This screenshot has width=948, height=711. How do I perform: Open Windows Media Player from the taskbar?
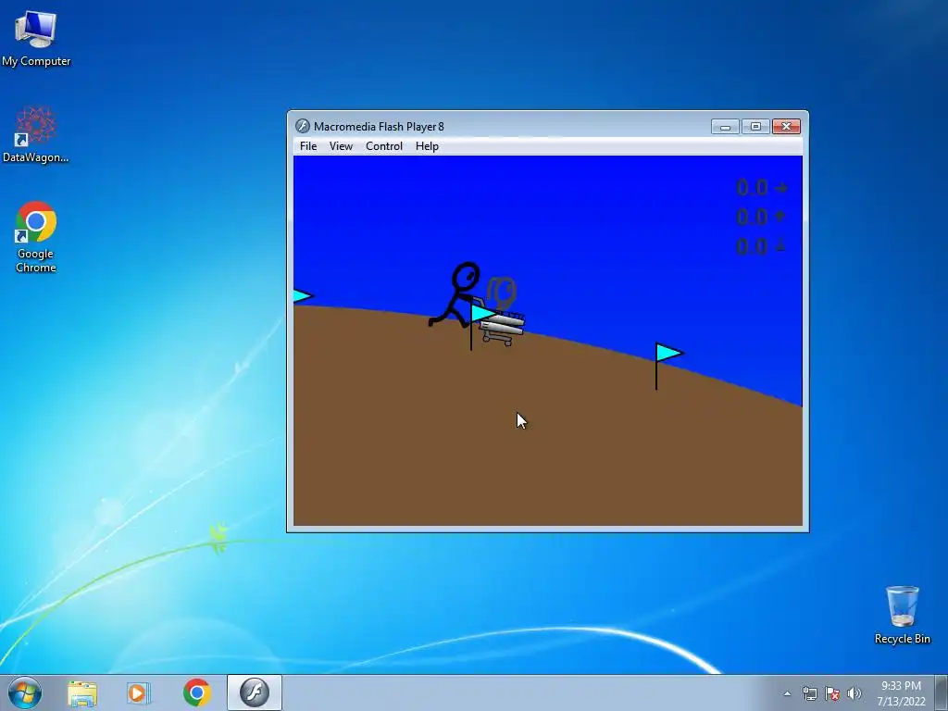tap(139, 692)
